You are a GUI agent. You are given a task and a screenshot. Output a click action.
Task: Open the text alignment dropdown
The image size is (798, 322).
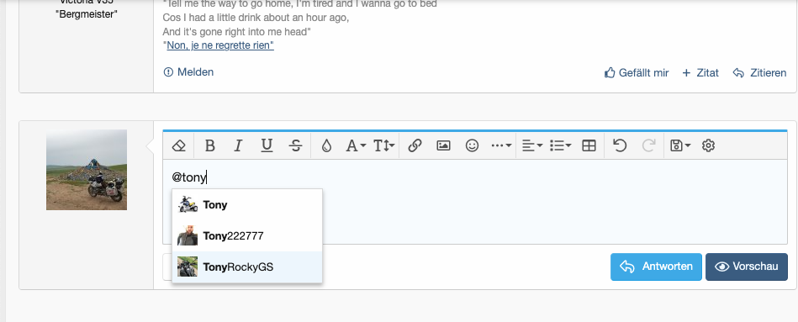click(x=532, y=146)
